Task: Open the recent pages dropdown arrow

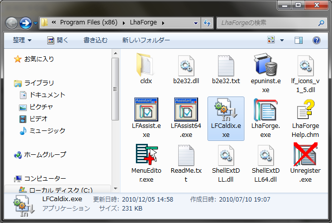Action: 35,23
